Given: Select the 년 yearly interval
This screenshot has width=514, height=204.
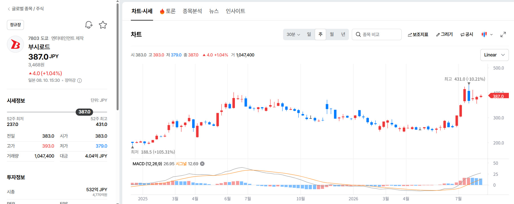Looking at the screenshot, I should coord(343,34).
